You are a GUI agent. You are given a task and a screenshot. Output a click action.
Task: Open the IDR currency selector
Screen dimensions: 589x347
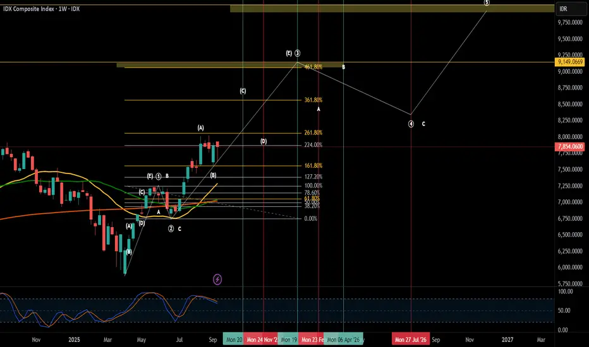click(x=570, y=9)
